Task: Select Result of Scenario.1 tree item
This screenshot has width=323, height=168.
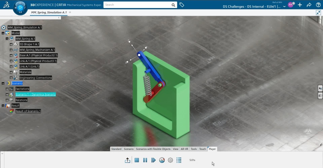Action: pyautogui.click(x=28, y=111)
